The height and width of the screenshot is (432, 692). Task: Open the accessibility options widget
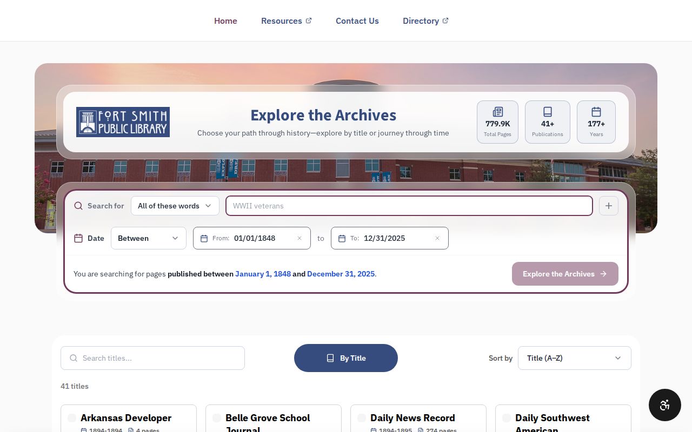[x=665, y=405]
